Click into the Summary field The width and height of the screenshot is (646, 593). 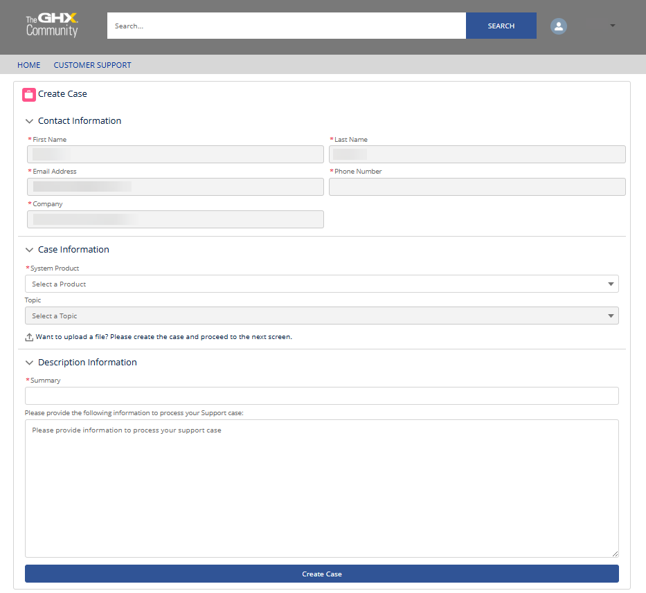(321, 396)
